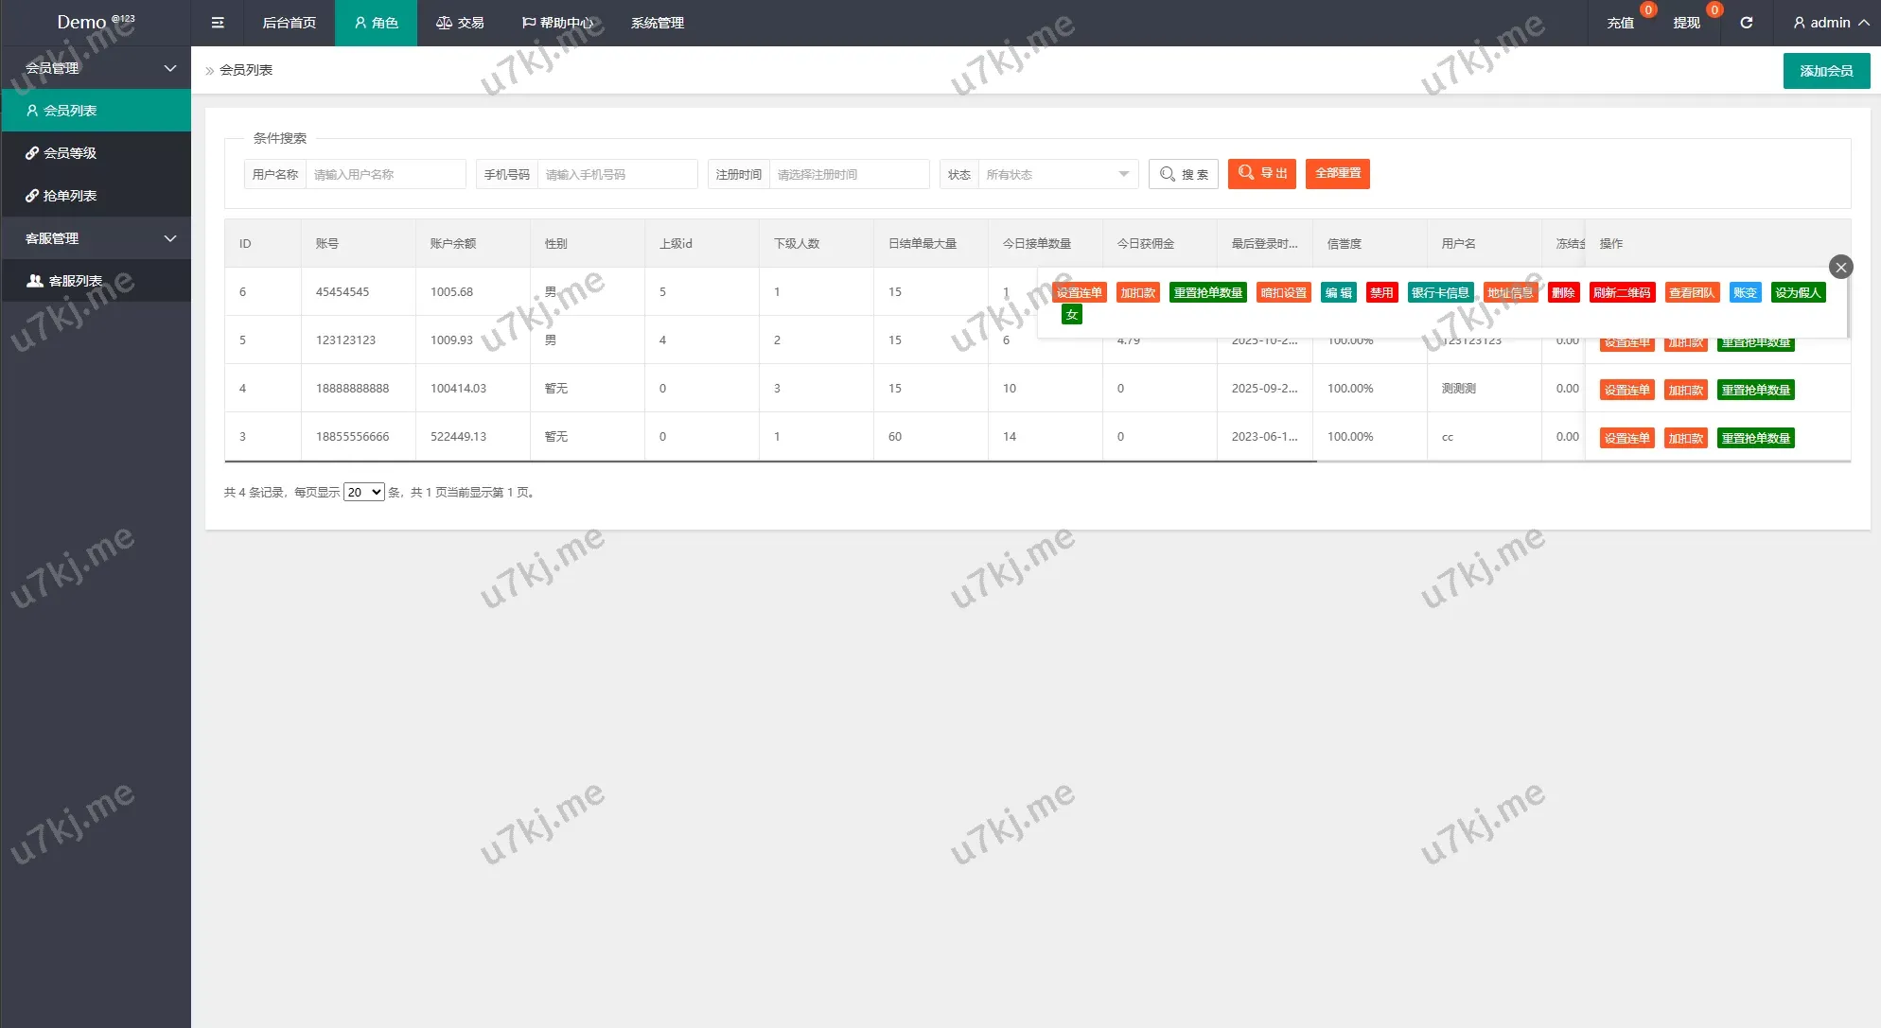Click the blue 账变 button in popup
1881x1028 pixels.
[1745, 293]
